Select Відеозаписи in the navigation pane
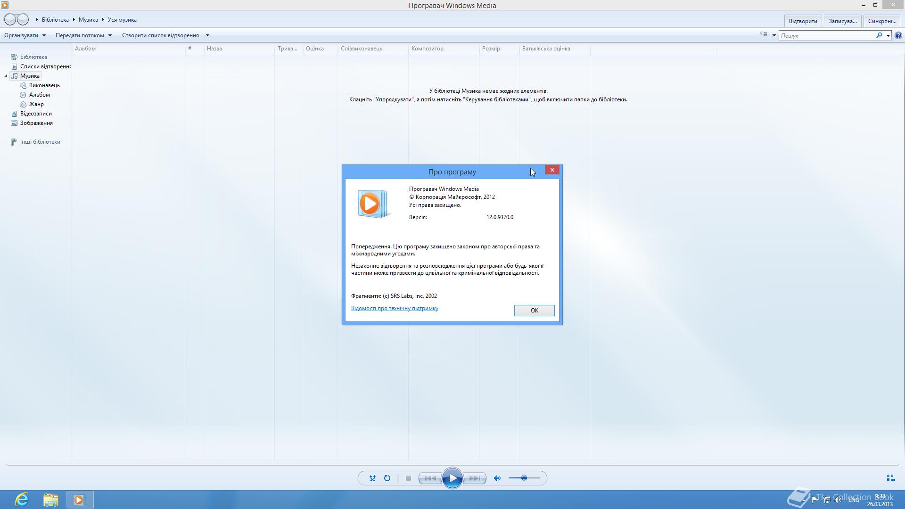Viewport: 905px width, 509px height. [36, 114]
